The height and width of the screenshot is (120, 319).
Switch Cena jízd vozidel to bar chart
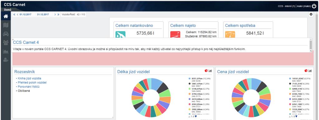[x=310, y=71]
